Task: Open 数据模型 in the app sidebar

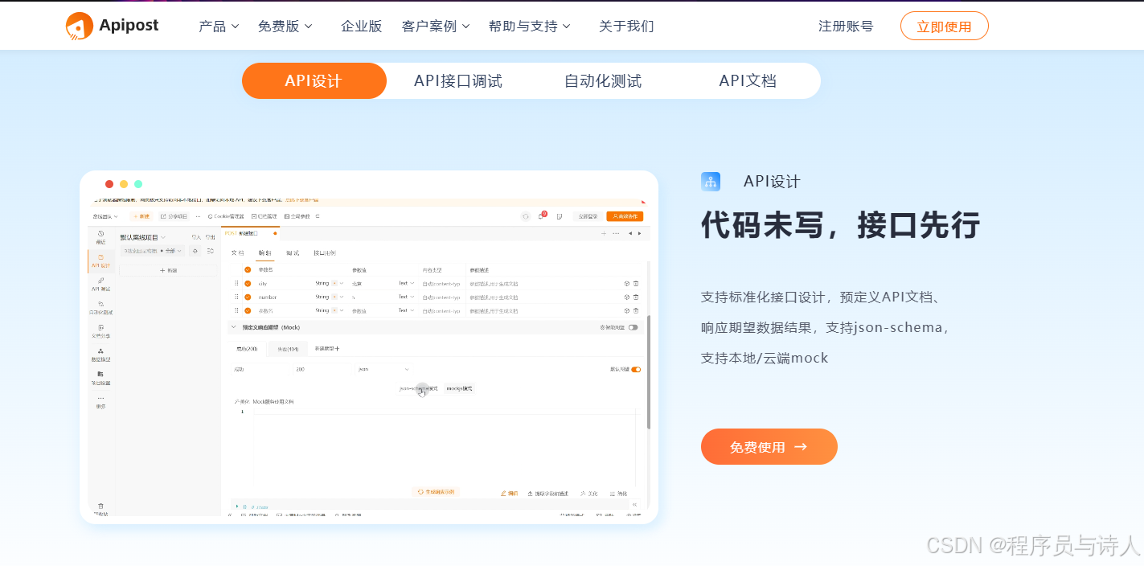Action: tap(100, 355)
